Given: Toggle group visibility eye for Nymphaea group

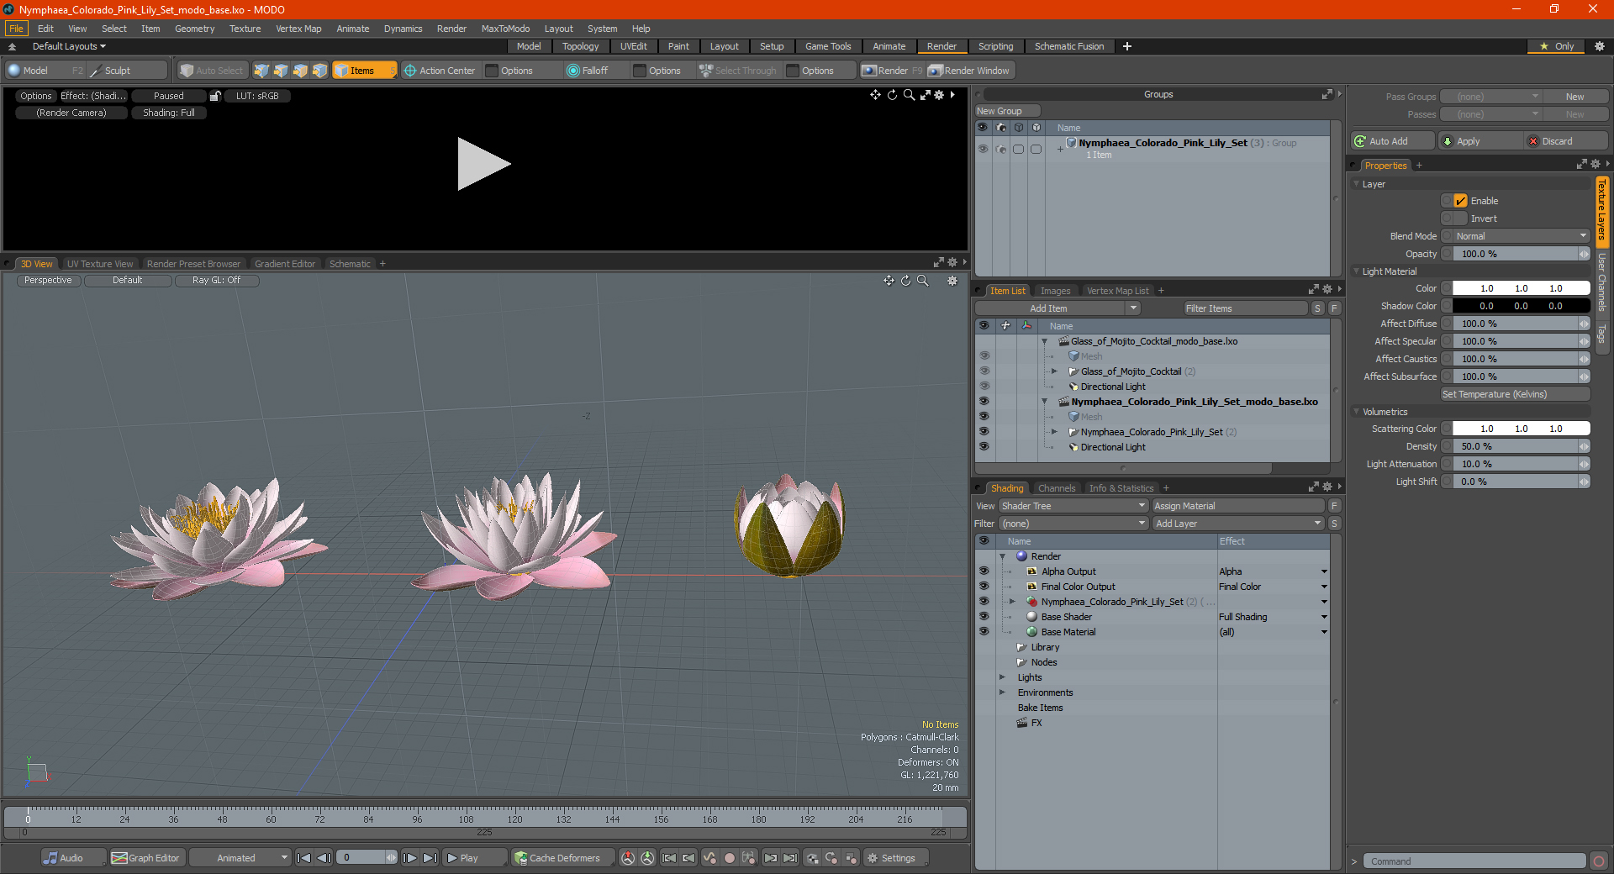Looking at the screenshot, I should [983, 149].
